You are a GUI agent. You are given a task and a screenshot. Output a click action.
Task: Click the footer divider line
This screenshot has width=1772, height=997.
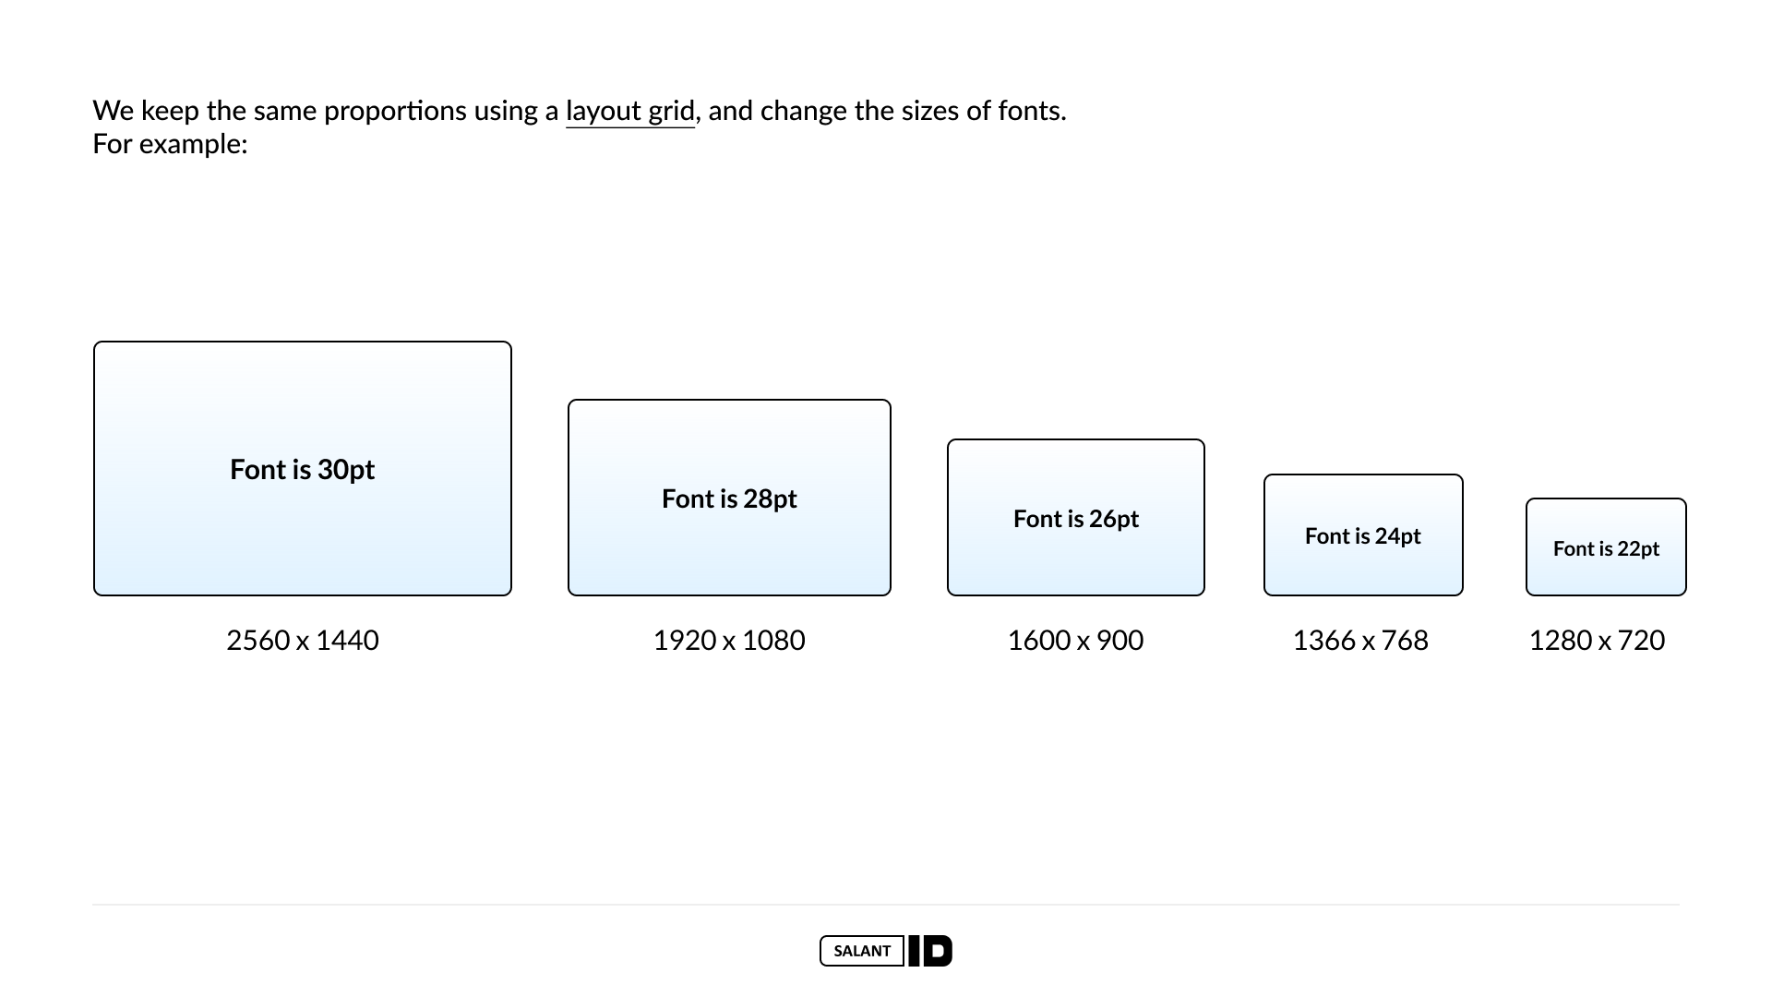(886, 905)
